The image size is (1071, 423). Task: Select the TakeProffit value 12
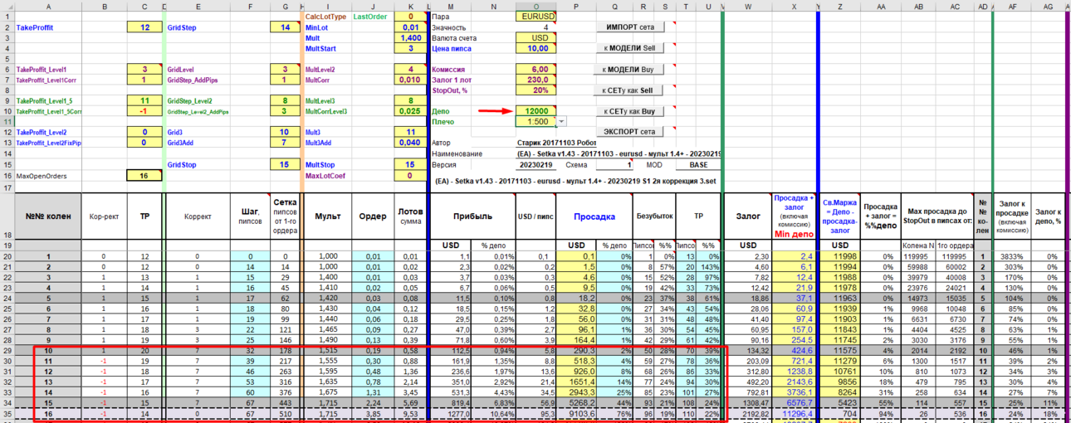[x=144, y=27]
